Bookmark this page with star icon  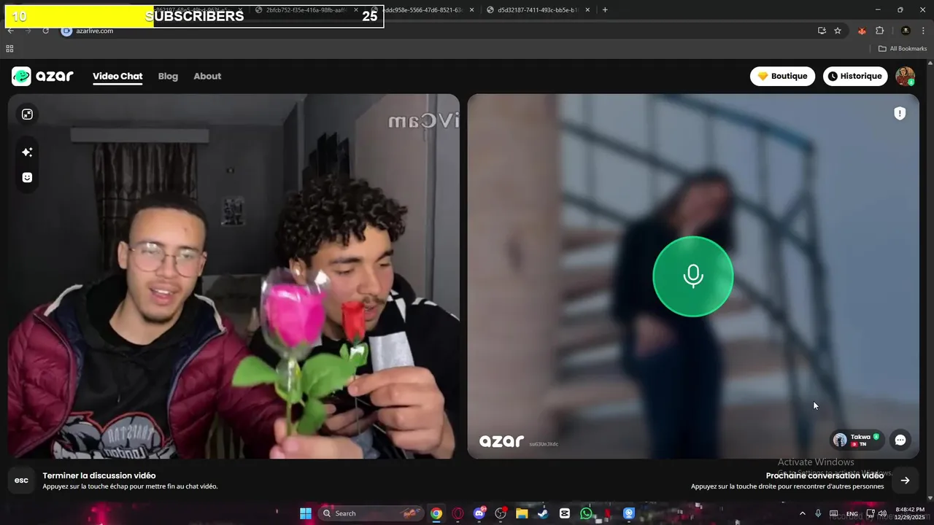[x=838, y=31]
